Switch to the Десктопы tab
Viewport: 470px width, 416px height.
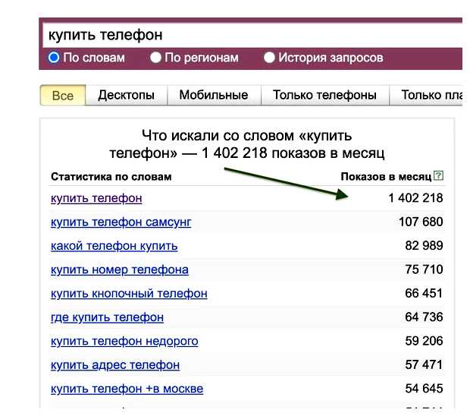coord(126,96)
